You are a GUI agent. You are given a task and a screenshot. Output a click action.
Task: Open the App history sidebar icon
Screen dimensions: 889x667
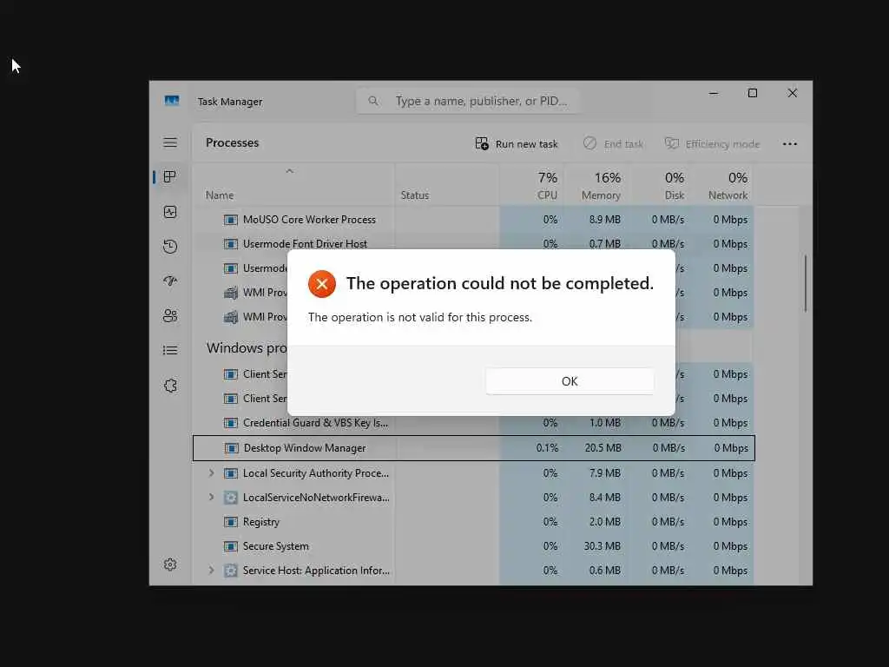[x=170, y=247]
